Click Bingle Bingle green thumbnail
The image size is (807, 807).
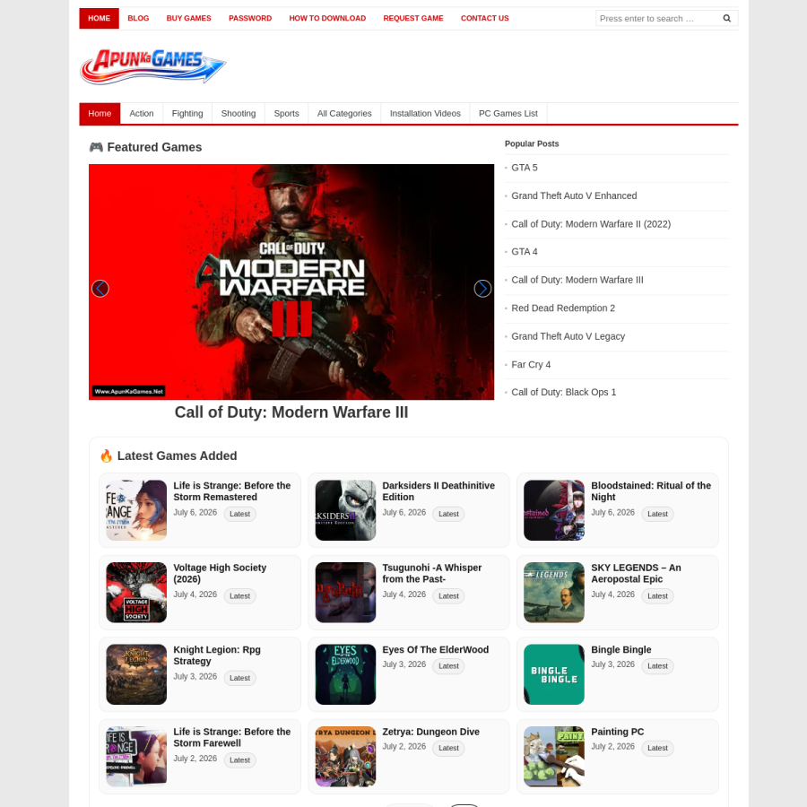pos(554,674)
